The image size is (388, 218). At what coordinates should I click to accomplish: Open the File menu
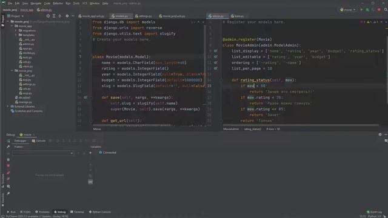[x=10, y=4]
